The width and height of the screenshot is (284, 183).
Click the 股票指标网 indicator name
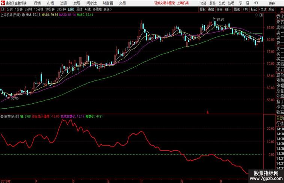click(12, 116)
